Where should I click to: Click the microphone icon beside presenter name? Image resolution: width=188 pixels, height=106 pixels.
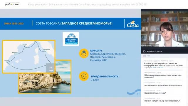click(x=142, y=46)
